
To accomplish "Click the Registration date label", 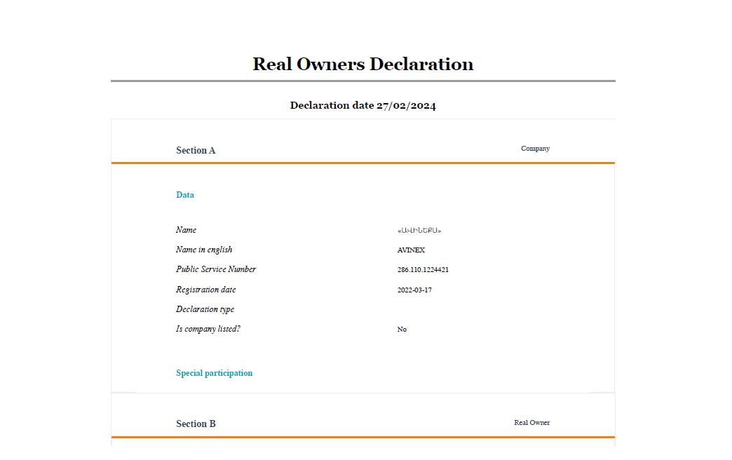I will [205, 290].
